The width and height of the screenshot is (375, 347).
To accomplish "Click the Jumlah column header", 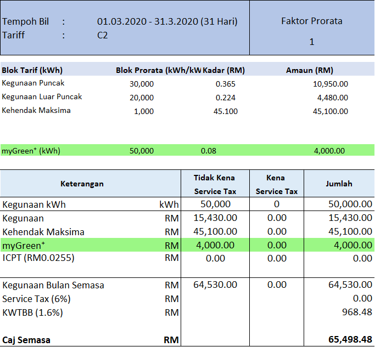I will pos(339,184).
